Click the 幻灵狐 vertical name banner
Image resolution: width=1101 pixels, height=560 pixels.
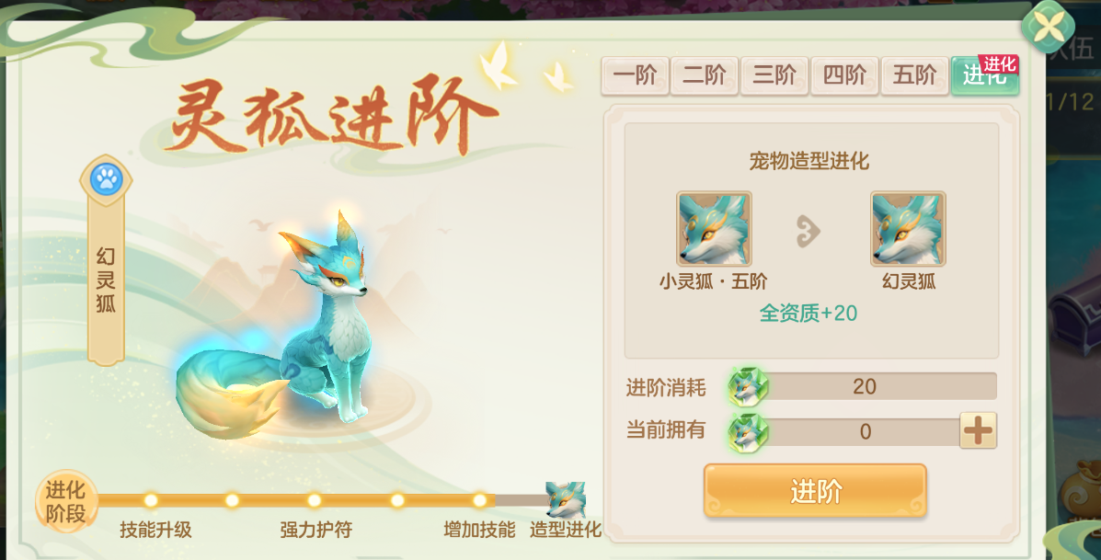(x=106, y=280)
